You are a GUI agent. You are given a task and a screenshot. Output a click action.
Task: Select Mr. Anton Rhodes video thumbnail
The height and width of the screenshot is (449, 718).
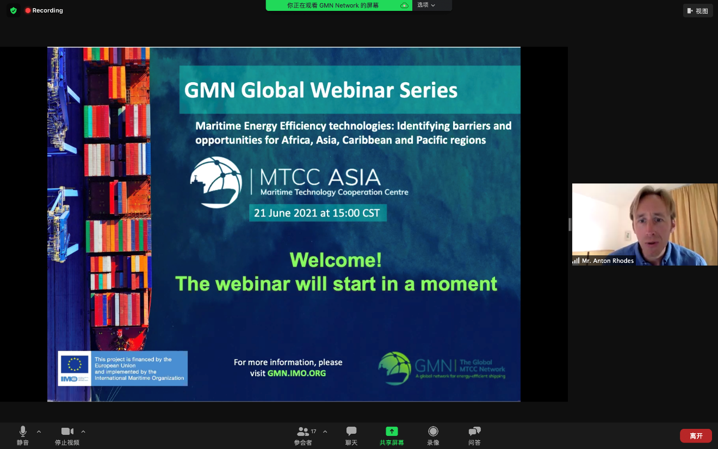pyautogui.click(x=645, y=224)
